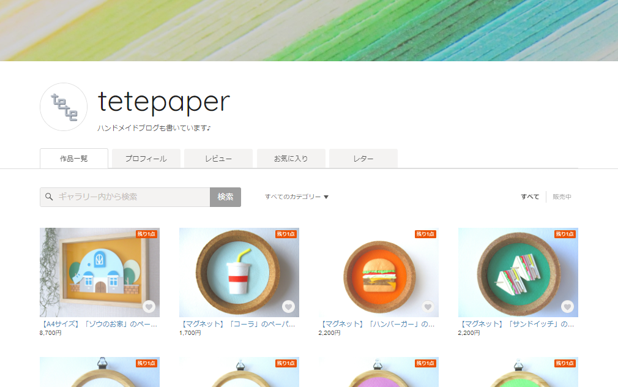
Task: Click the magnifier icon in search box
Action: click(x=49, y=197)
